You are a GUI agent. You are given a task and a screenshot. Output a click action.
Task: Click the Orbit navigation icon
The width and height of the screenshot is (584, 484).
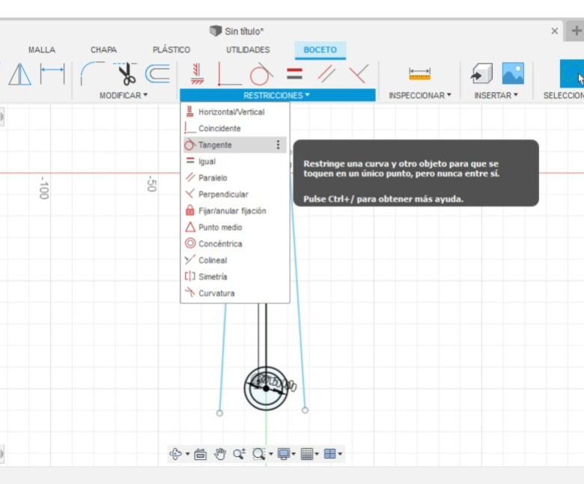pos(175,454)
